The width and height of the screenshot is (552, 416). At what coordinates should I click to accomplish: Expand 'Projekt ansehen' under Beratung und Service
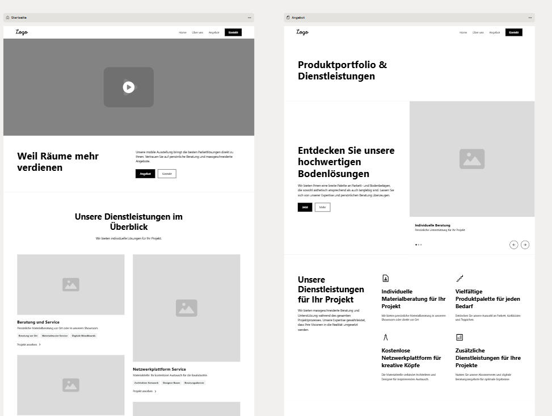point(29,344)
